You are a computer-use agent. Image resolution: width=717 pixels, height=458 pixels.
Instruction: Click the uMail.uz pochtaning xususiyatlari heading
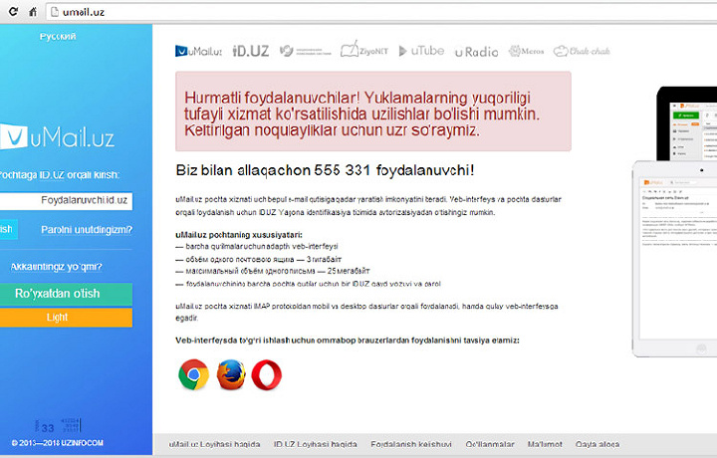pos(239,235)
